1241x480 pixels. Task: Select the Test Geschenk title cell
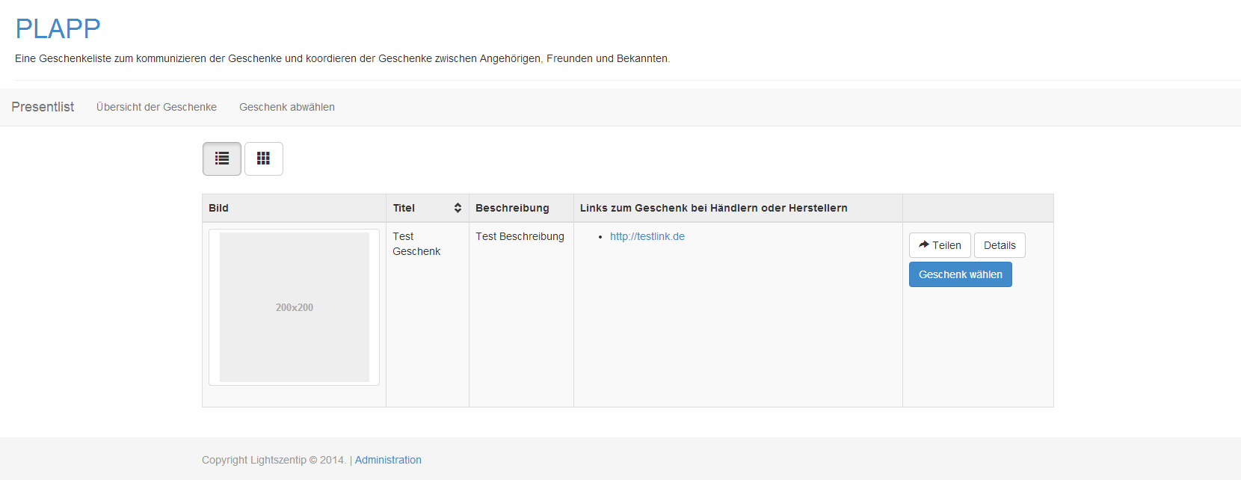(416, 244)
